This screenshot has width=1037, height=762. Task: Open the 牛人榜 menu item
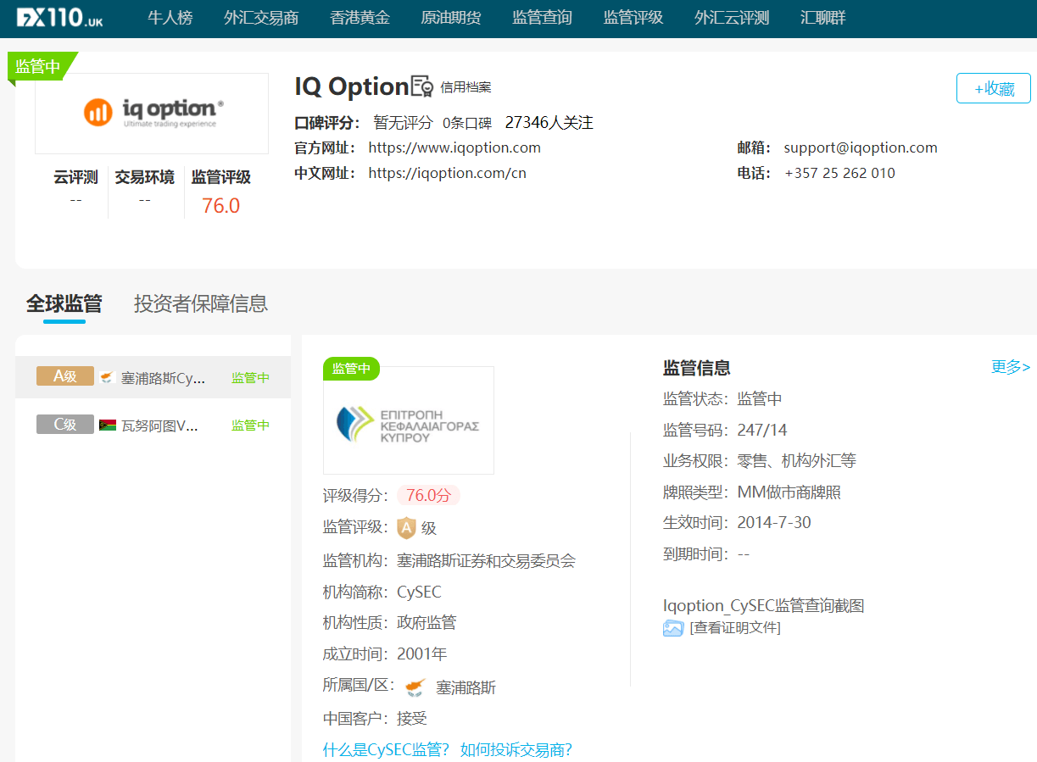click(170, 18)
